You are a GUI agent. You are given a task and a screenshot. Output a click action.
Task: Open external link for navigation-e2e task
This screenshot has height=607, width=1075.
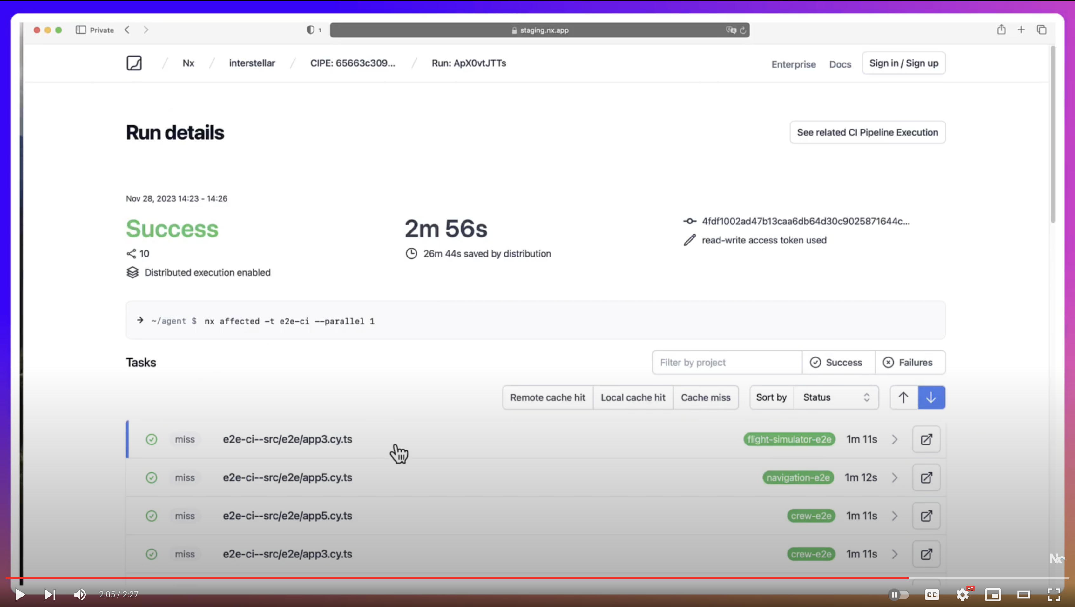click(x=926, y=478)
